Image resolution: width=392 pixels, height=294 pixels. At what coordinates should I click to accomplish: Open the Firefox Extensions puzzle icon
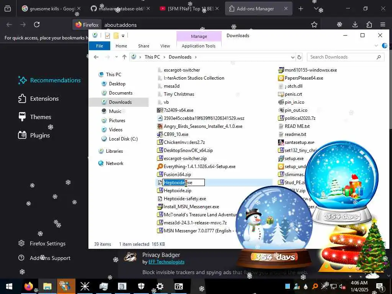pos(369,24)
